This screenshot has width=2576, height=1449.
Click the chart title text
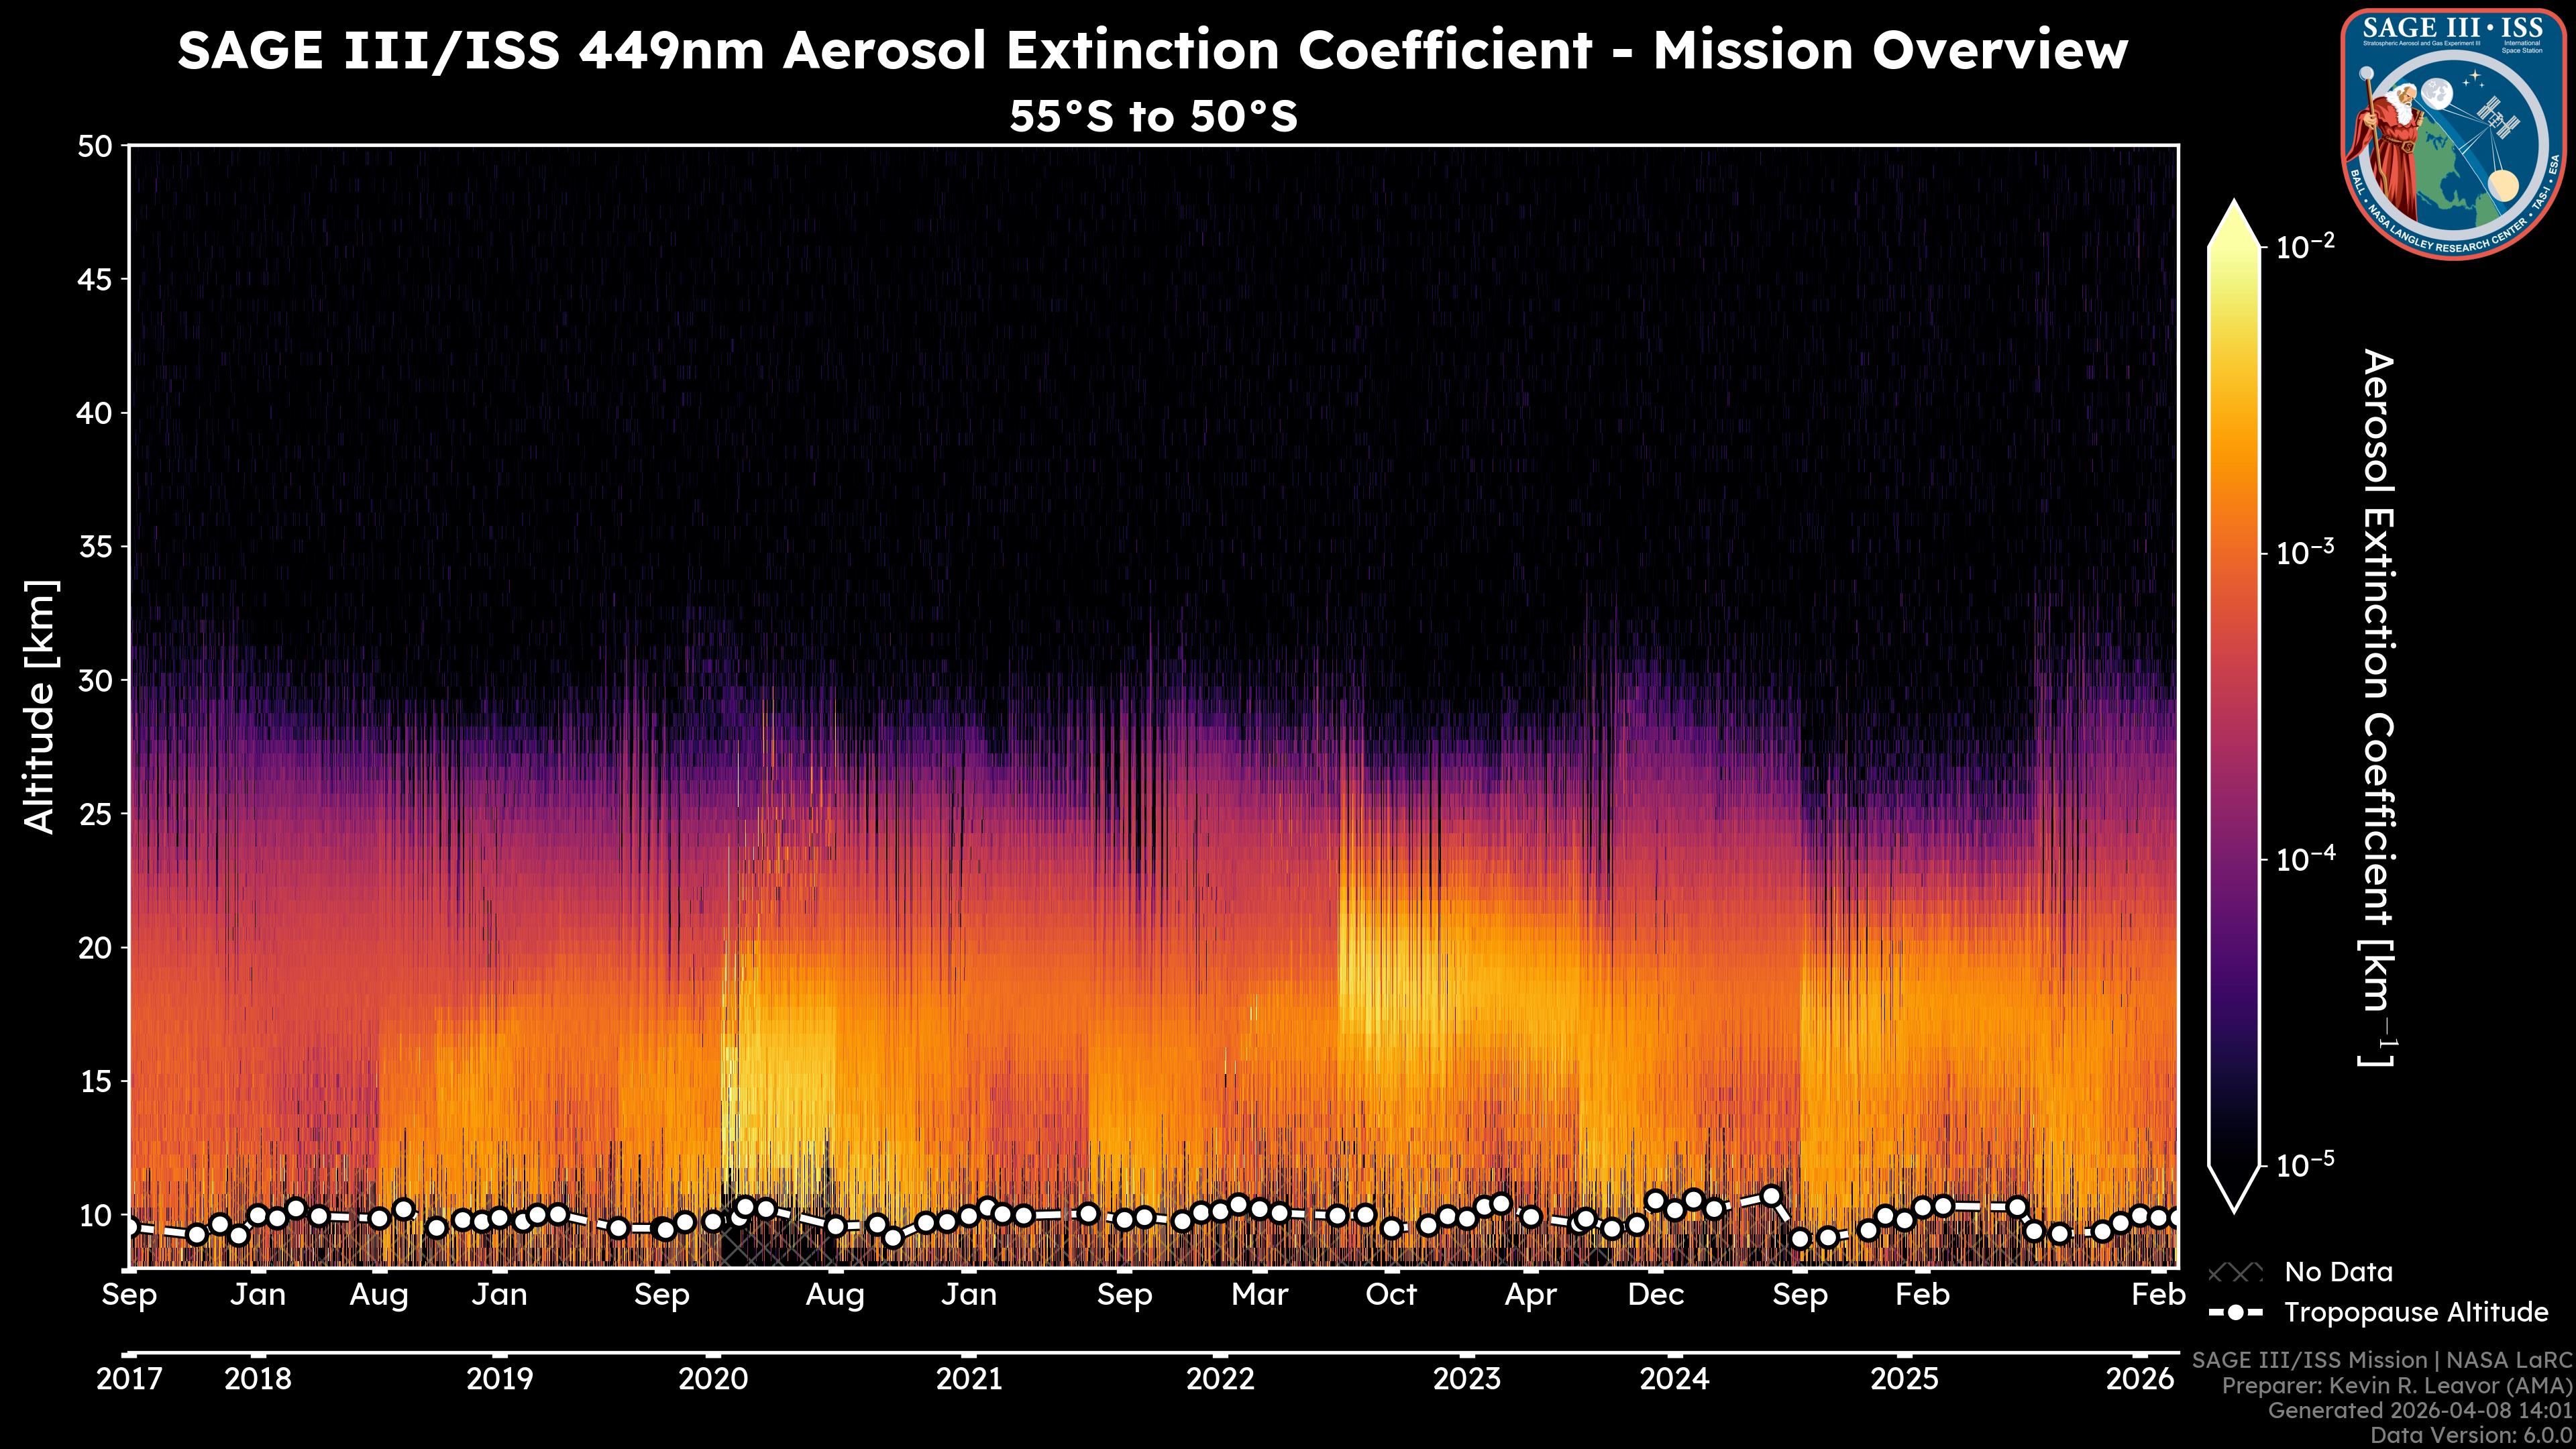(1152, 50)
